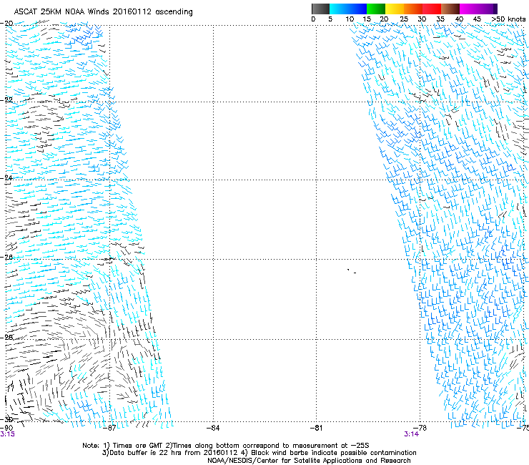
Task: Click the cyan-to-blue 5-15 knots color band
Action: (348, 9)
